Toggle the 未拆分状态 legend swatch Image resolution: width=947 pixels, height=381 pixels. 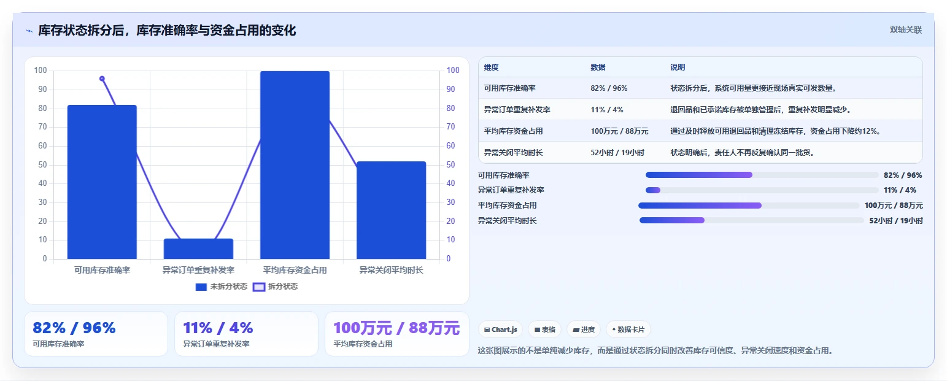click(x=201, y=287)
